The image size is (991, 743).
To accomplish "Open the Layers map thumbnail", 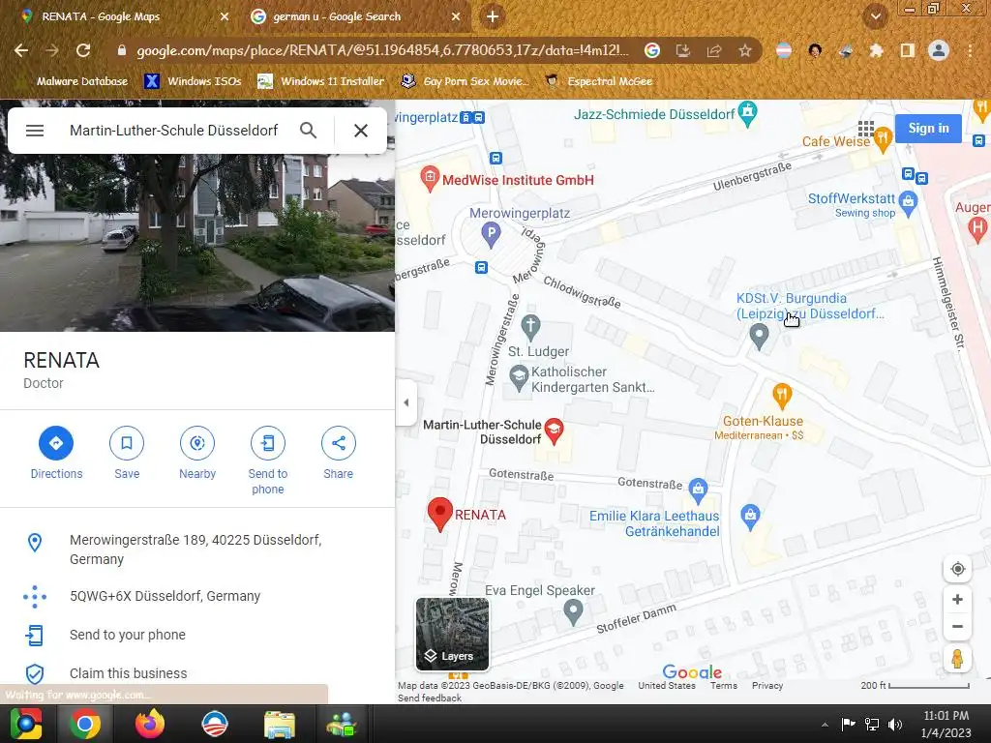I will [453, 634].
